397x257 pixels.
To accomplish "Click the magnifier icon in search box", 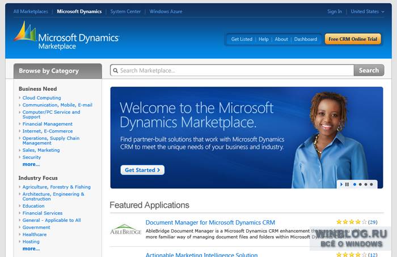I will click(116, 71).
